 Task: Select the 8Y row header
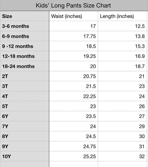coord(24,136)
